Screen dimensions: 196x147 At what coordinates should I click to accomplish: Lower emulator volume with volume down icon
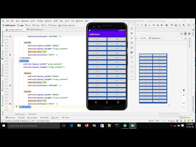132,38
